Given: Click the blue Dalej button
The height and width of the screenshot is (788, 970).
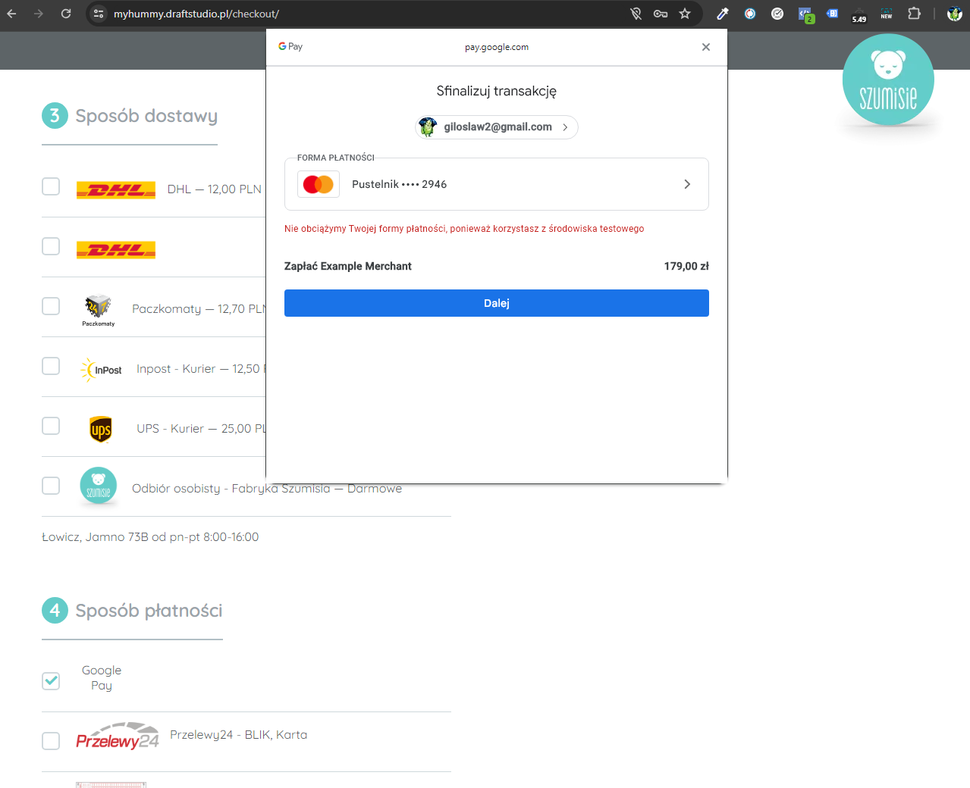Looking at the screenshot, I should pyautogui.click(x=497, y=303).
